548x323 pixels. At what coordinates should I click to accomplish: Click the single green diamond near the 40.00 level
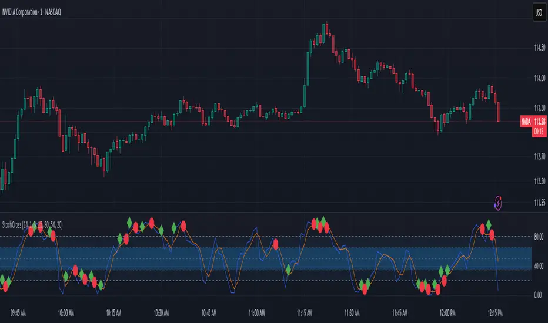[x=288, y=270]
